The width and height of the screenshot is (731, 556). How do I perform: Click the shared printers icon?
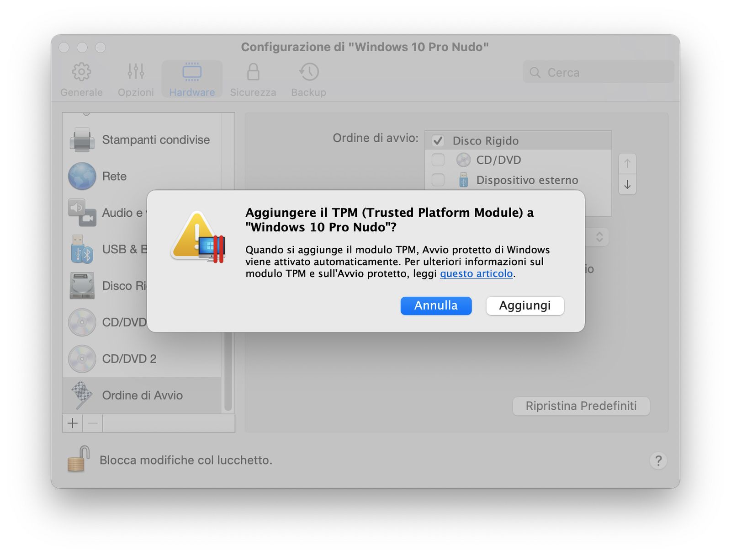(82, 140)
